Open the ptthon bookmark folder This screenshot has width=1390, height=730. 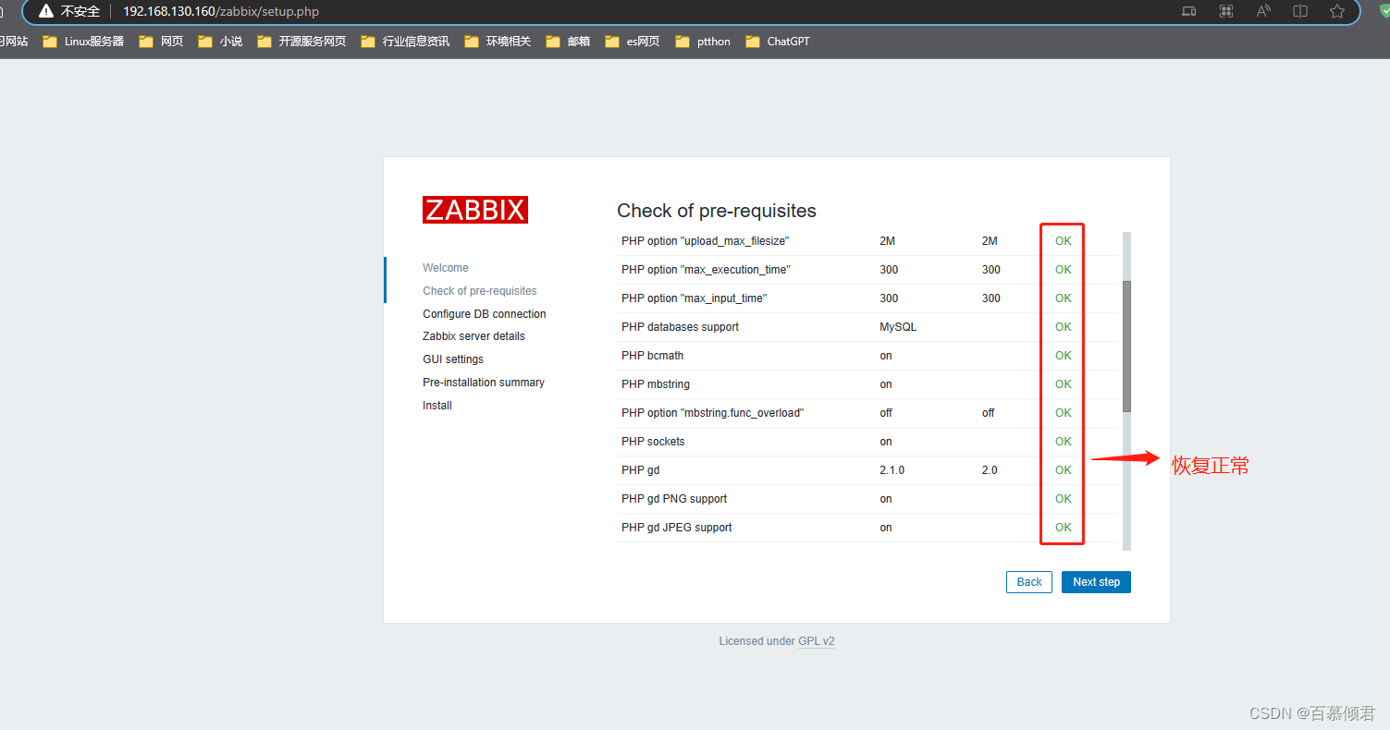pos(703,42)
